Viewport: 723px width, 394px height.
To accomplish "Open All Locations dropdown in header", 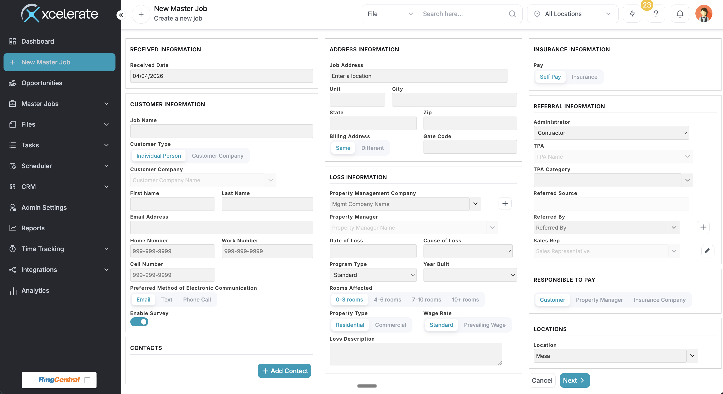I will (x=573, y=14).
